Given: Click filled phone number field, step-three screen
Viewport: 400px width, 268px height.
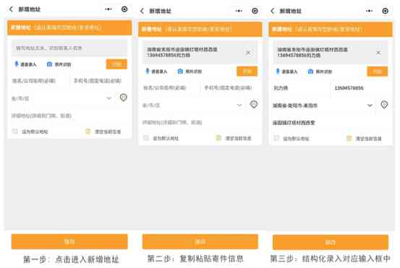Looking at the screenshot, I should pos(360,88).
